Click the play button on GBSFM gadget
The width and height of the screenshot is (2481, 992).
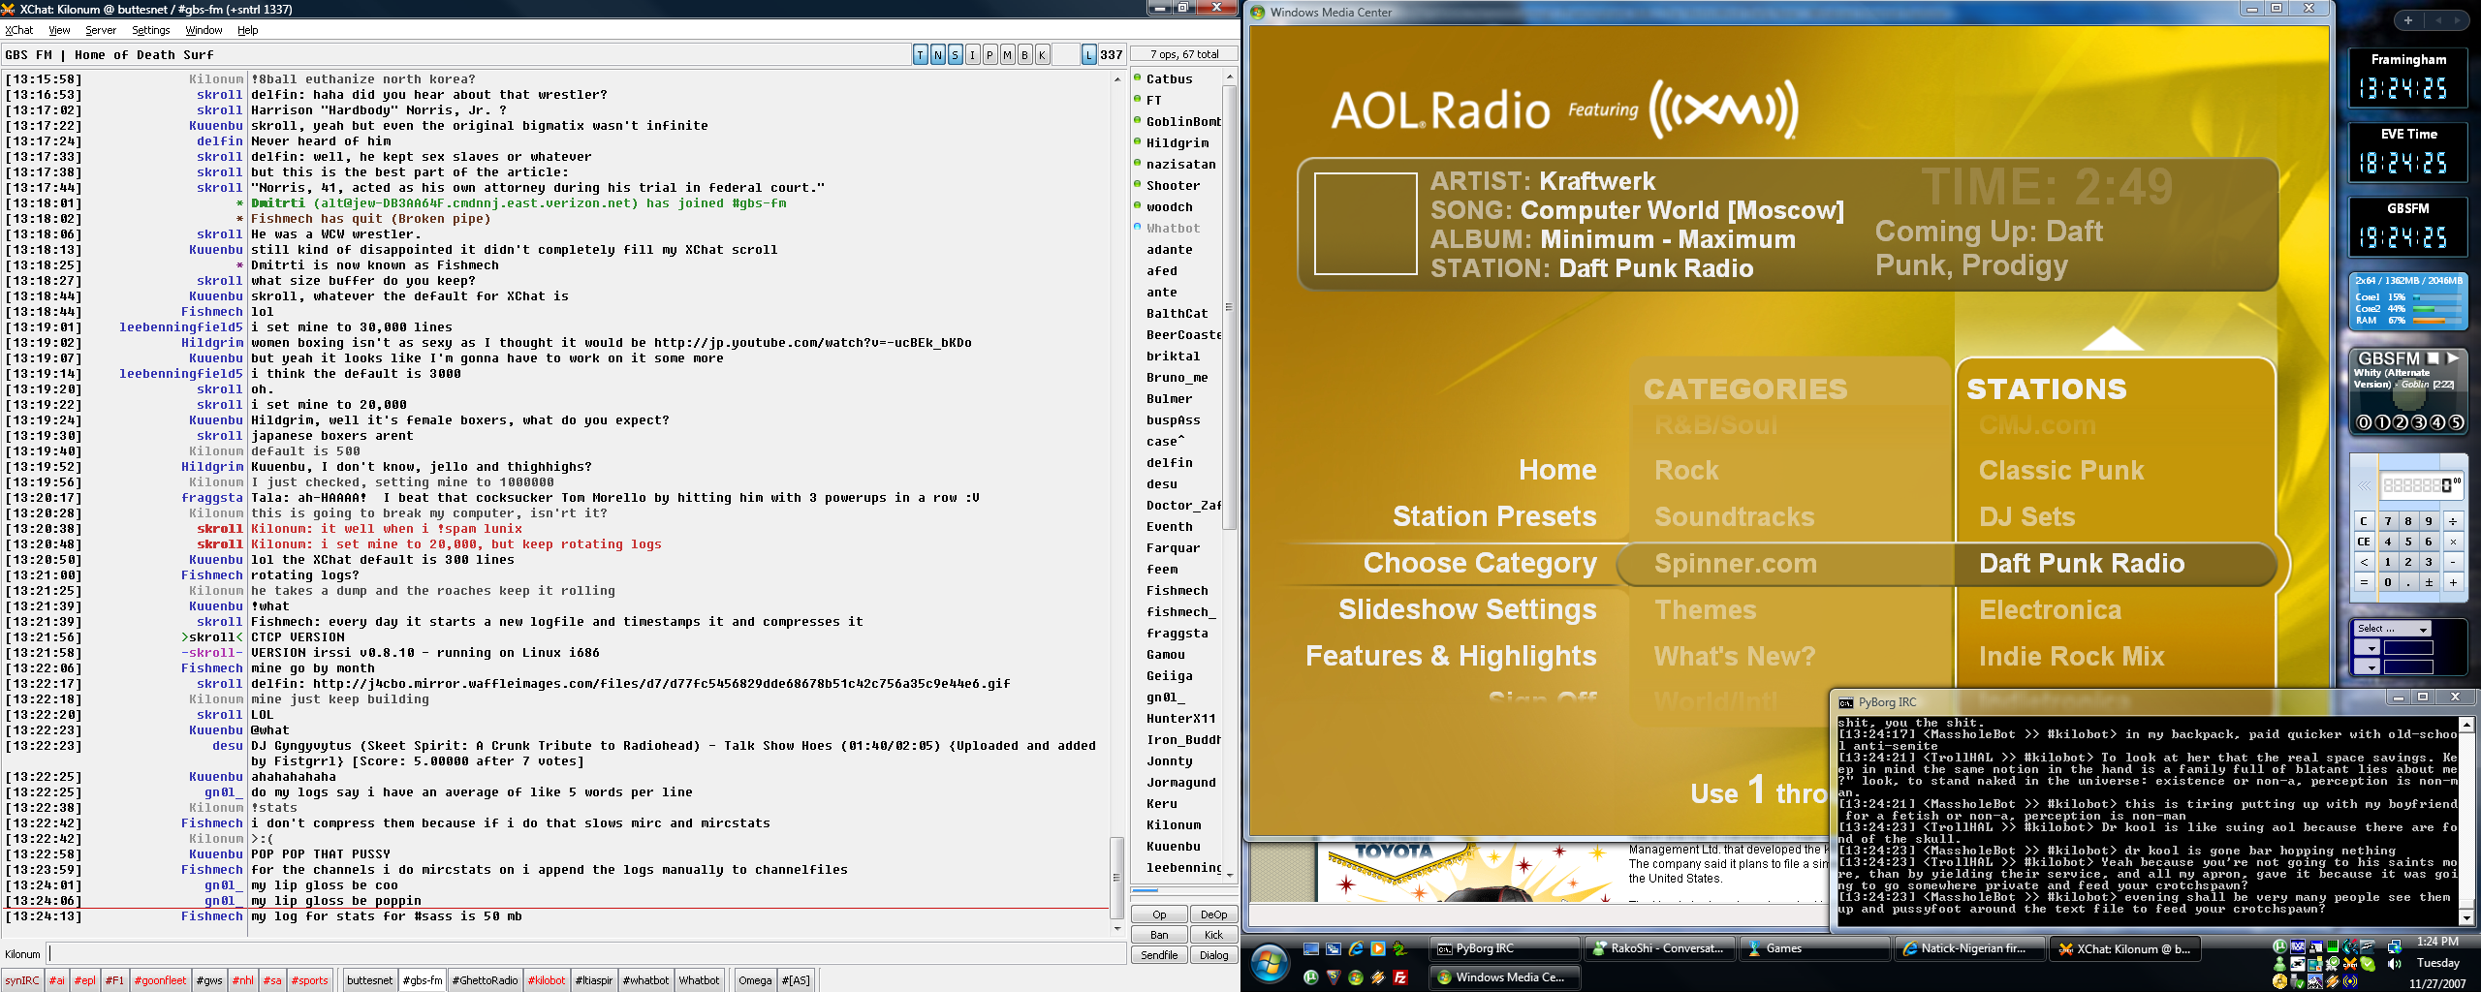[2453, 358]
